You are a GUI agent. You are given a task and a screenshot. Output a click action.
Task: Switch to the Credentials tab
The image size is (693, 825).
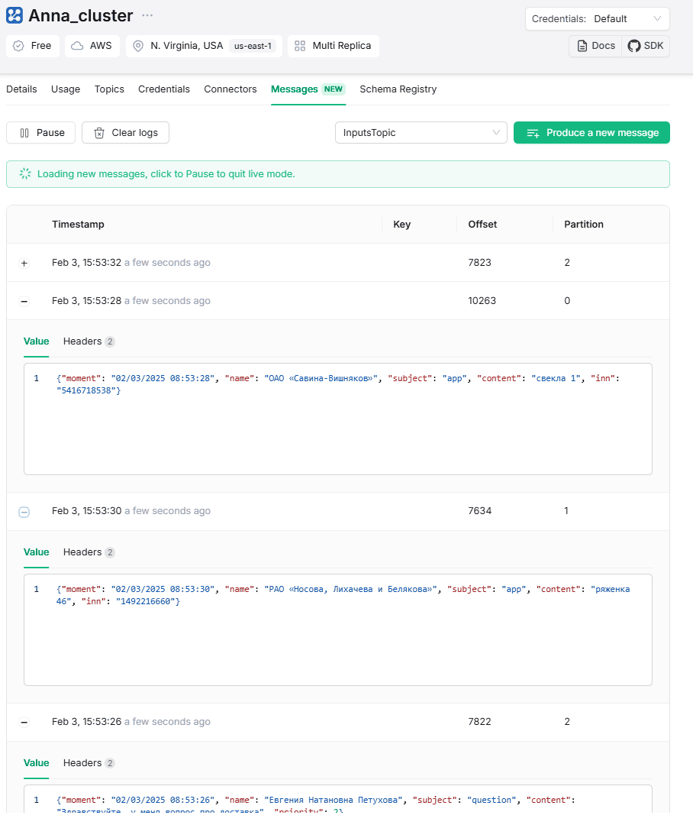pyautogui.click(x=164, y=89)
